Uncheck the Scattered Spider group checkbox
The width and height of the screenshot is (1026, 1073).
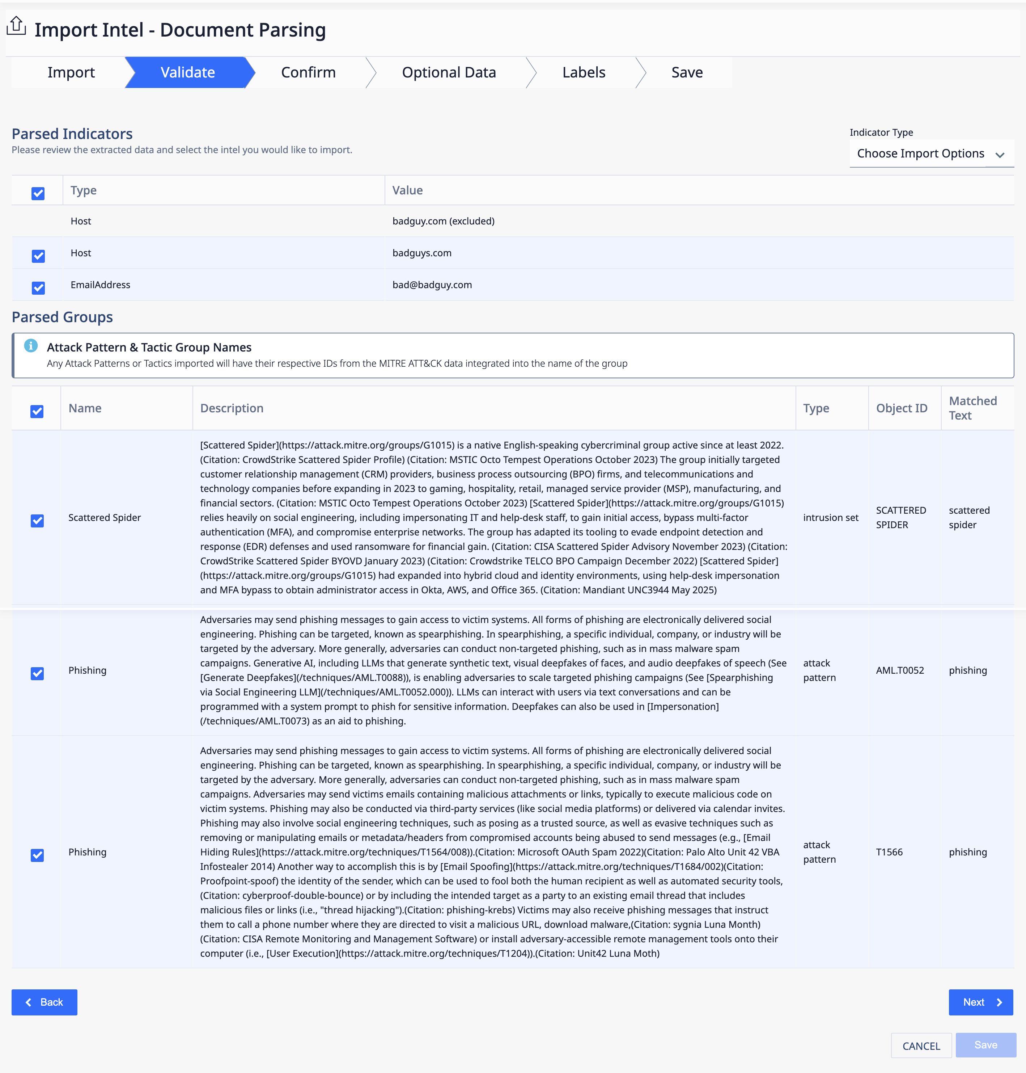click(x=37, y=521)
